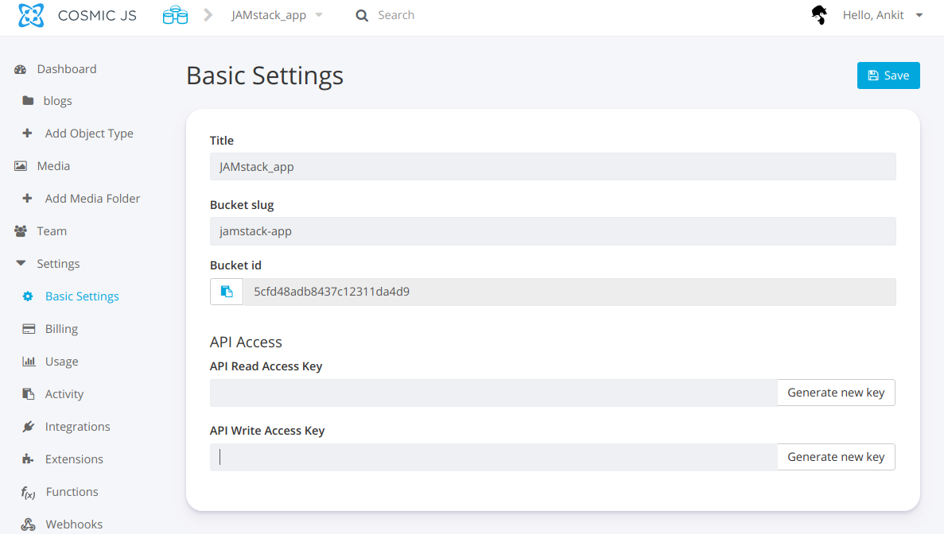
Task: Click the API Read Access Key field
Action: (494, 393)
